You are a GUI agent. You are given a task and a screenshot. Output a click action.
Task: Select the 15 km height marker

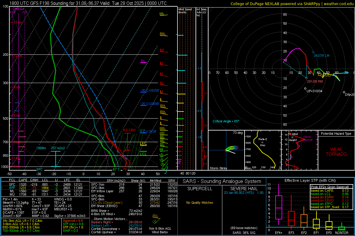[x=18, y=23]
